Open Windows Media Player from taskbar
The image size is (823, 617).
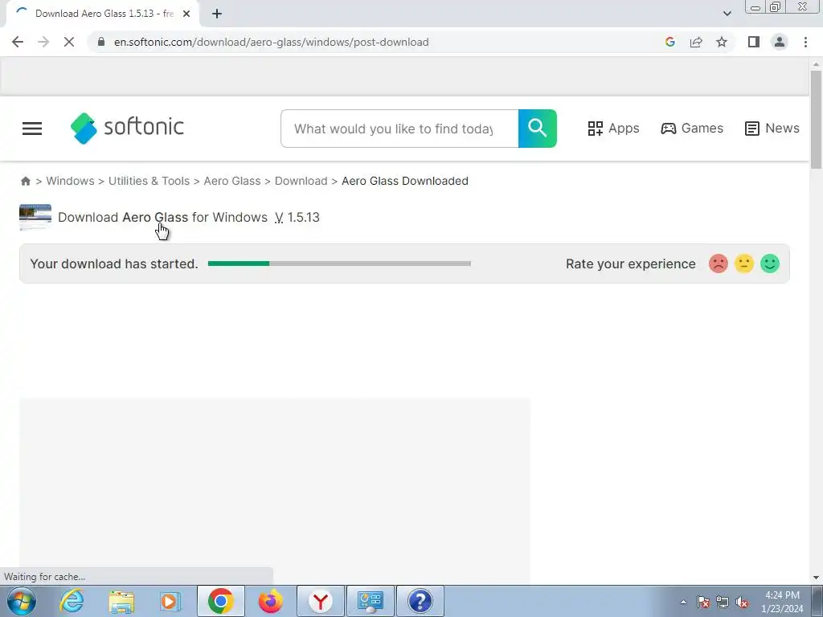click(170, 601)
